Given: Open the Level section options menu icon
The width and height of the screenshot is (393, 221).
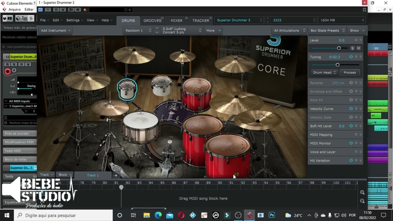Looking at the screenshot, I should 356,40.
